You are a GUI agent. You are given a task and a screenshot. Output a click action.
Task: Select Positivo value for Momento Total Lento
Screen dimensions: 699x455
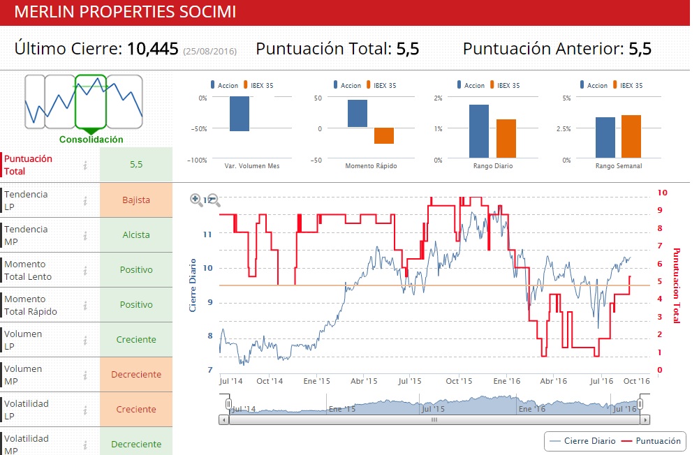pos(136,269)
